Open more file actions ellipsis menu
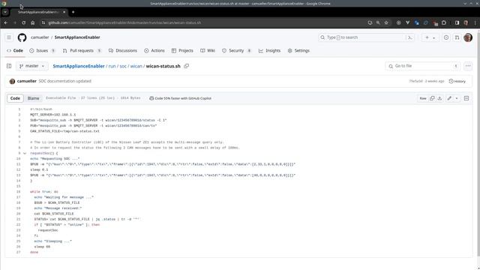The image size is (480, 270). tap(468, 66)
